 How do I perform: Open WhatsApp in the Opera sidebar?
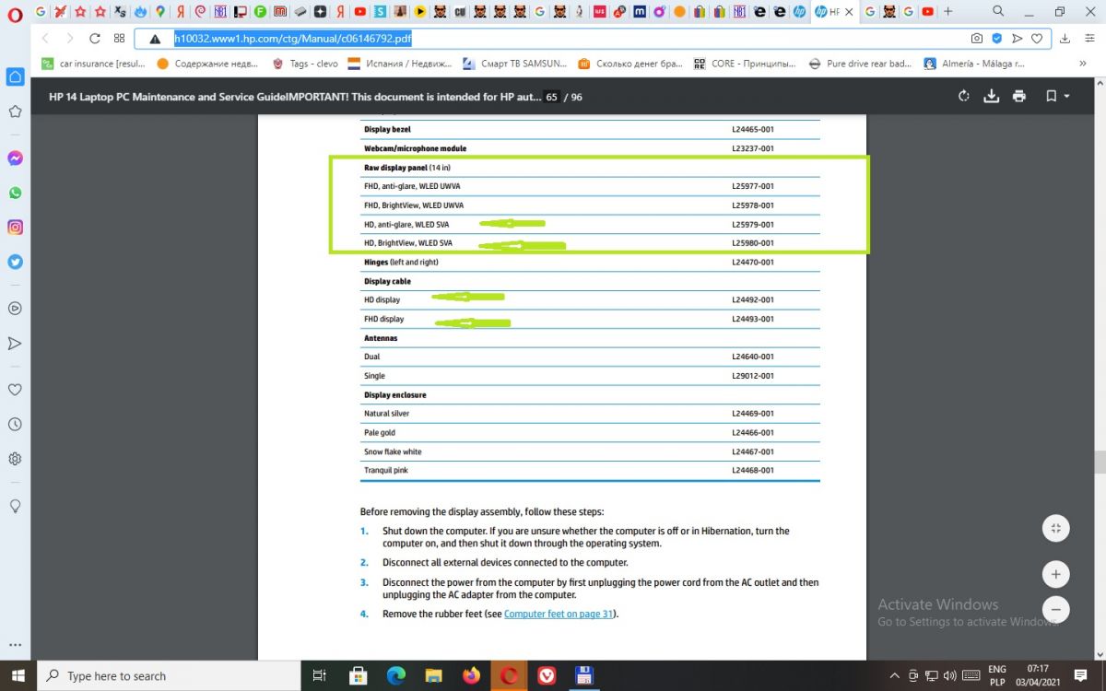tap(15, 193)
